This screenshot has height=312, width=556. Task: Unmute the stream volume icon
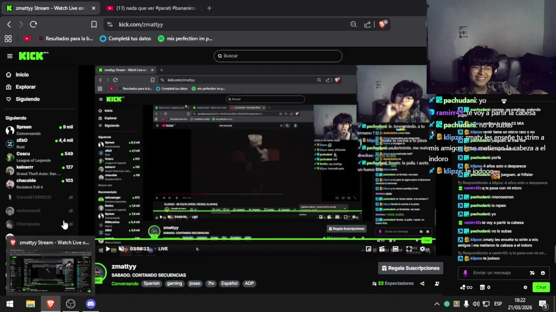[121, 249]
